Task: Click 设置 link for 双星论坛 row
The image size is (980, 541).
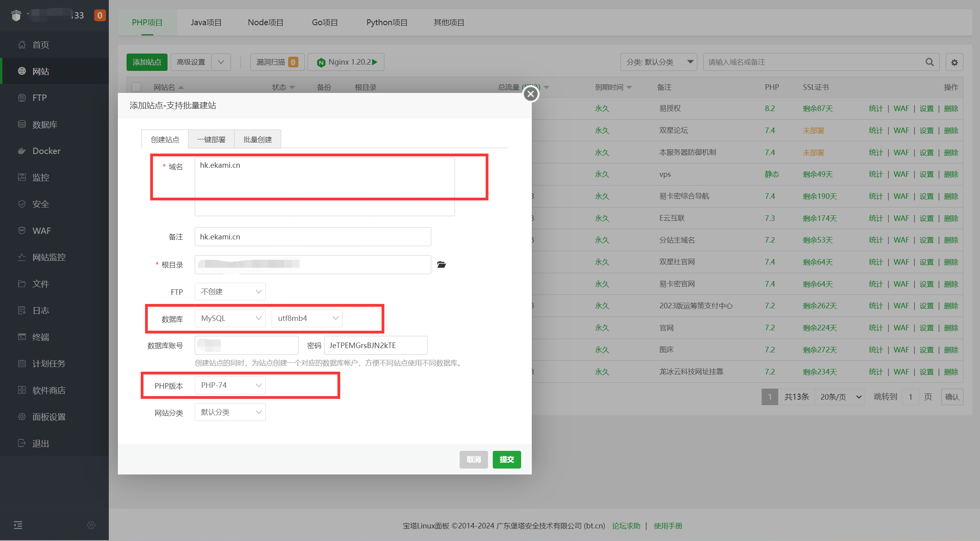Action: pos(927,131)
